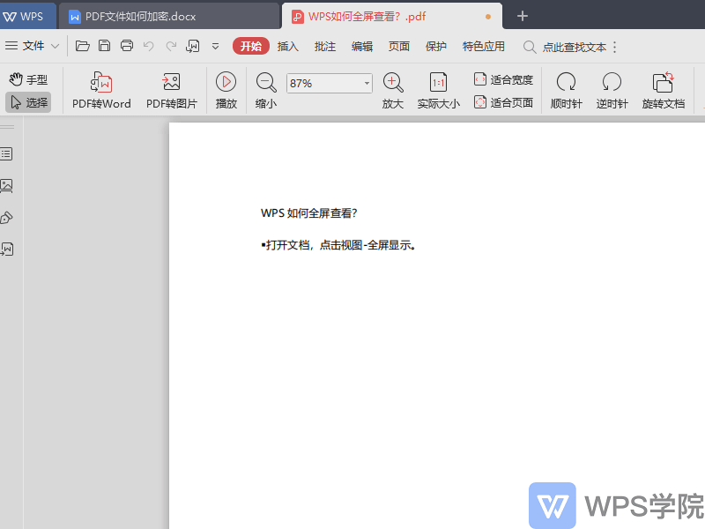Enable the 选择 select tool mode
The height and width of the screenshot is (529, 705).
(x=28, y=102)
